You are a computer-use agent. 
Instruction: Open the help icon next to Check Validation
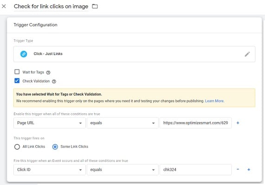pyautogui.click(x=54, y=81)
